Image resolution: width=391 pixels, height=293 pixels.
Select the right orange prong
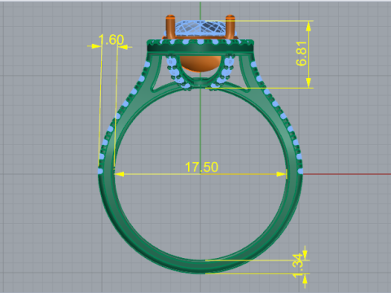point(230,27)
